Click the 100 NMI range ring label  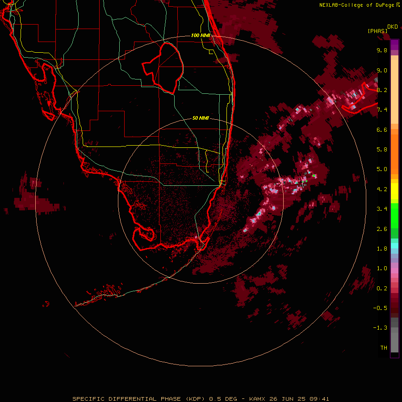(x=201, y=35)
